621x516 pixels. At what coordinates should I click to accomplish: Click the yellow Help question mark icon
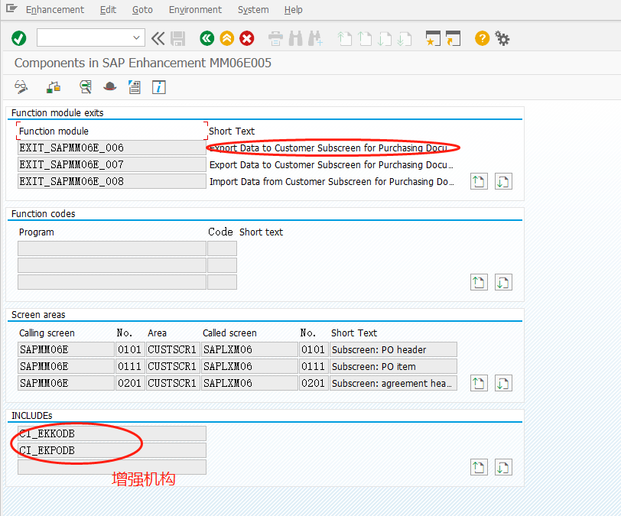tap(482, 38)
